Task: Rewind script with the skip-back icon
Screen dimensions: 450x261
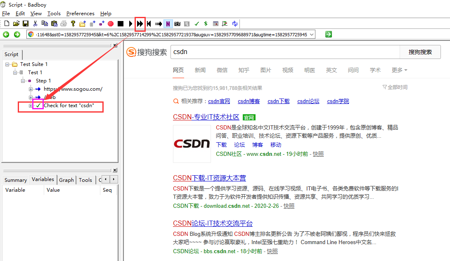Action: click(149, 24)
